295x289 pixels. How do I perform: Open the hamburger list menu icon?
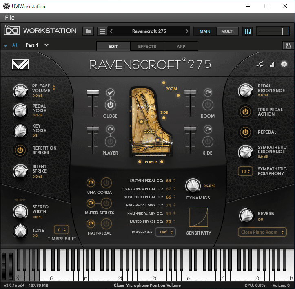(102, 31)
